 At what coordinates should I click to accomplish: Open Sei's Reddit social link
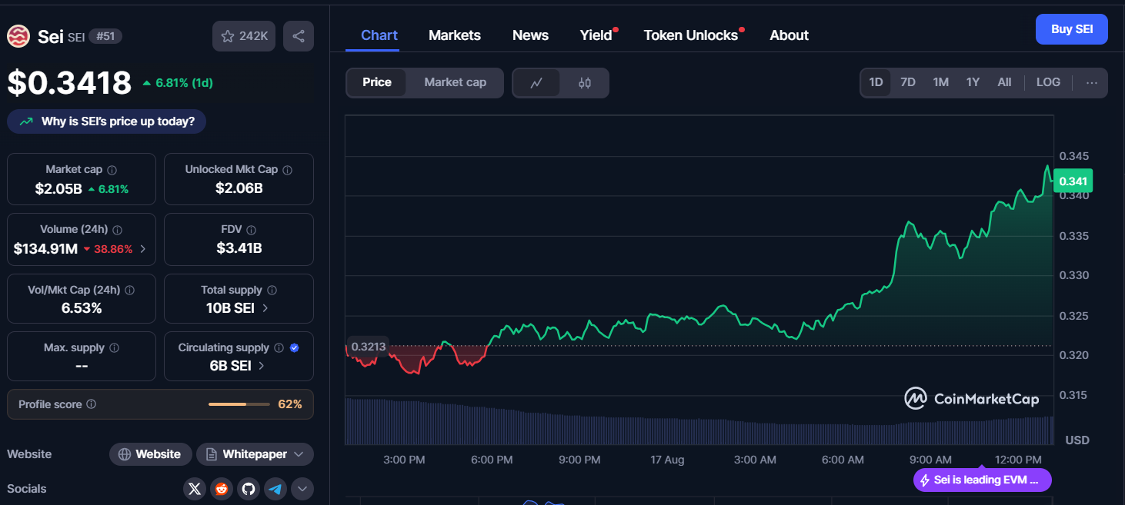(222, 489)
